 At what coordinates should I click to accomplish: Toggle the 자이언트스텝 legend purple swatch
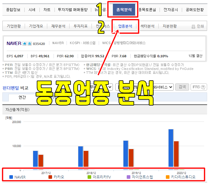pos(129,177)
